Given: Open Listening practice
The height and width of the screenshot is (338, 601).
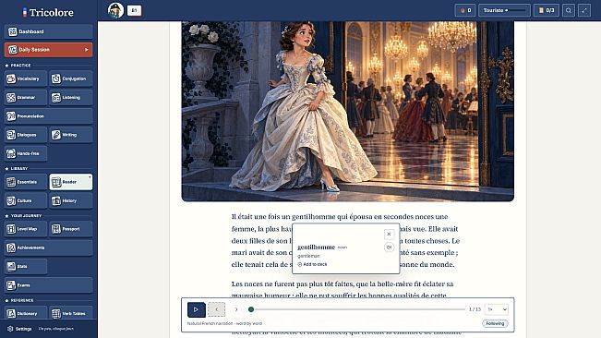Looking at the screenshot, I should 71,97.
